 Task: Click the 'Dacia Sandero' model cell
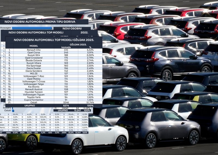pos(34,71)
